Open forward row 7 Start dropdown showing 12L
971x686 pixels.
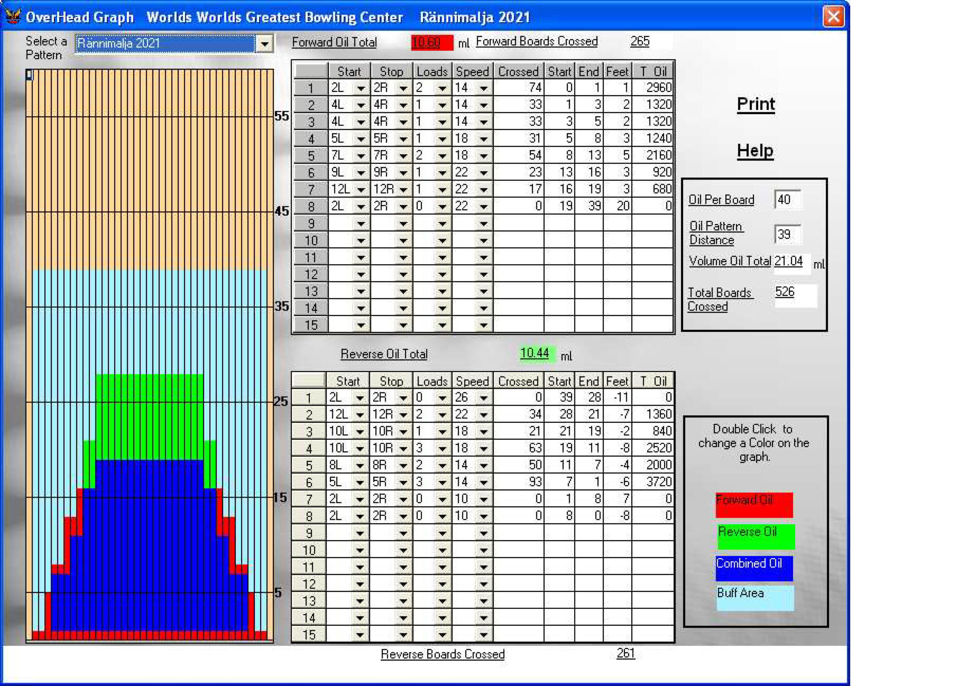coord(361,190)
